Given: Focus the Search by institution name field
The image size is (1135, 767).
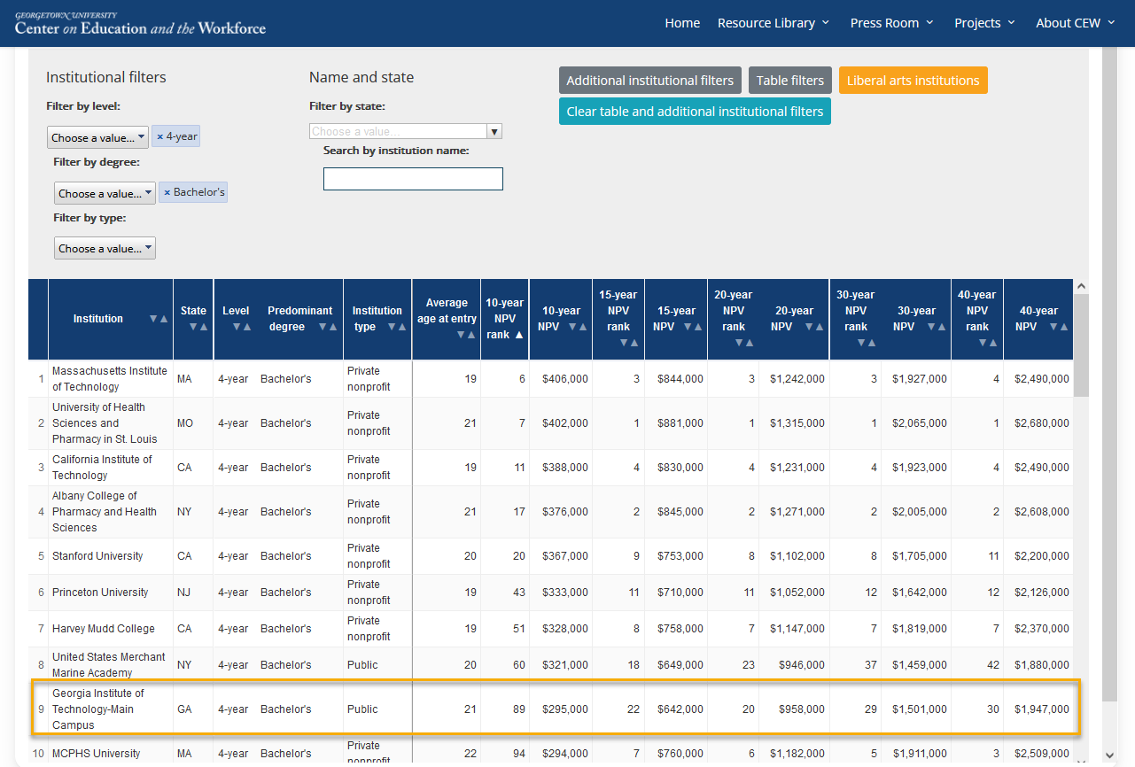Looking at the screenshot, I should point(413,179).
